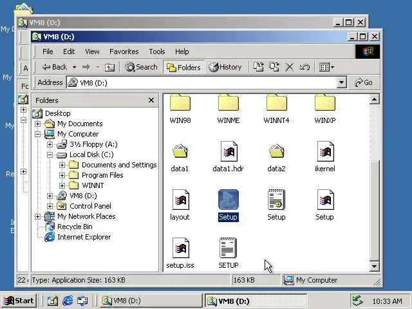Click the Delete toolbar icon
412x309 pixels.
pos(289,67)
